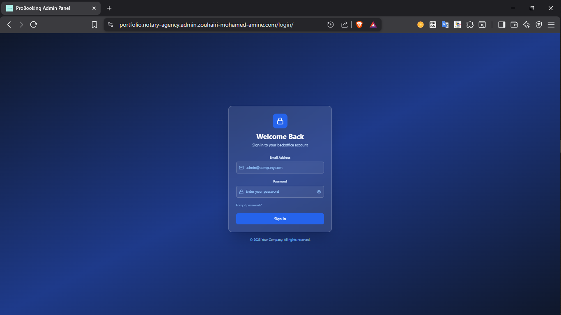
Task: Open the Forgot password link
Action: pos(249,205)
